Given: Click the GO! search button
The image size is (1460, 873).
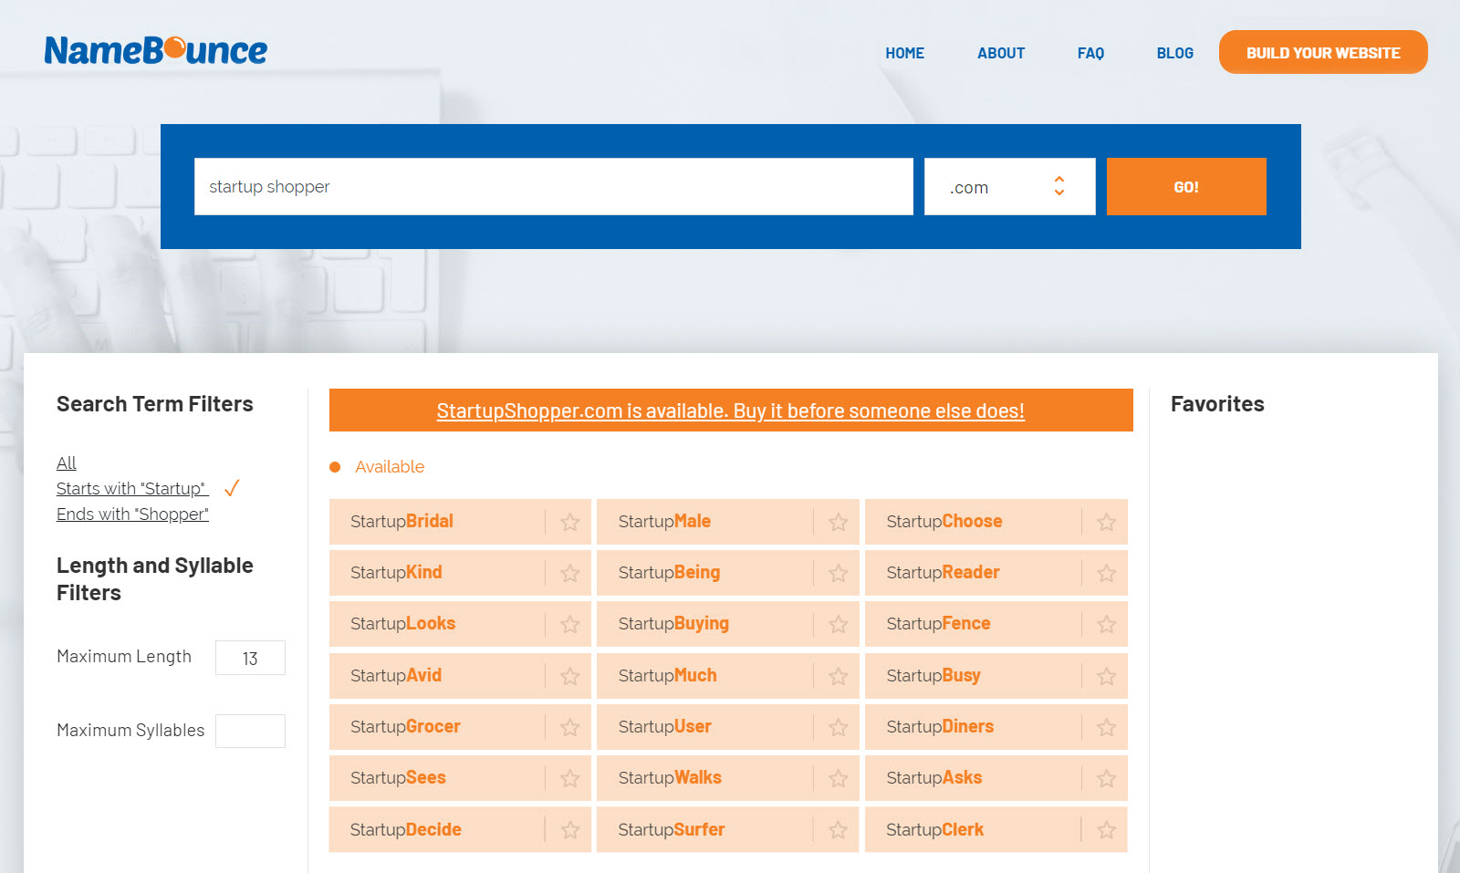Looking at the screenshot, I should click(1186, 187).
